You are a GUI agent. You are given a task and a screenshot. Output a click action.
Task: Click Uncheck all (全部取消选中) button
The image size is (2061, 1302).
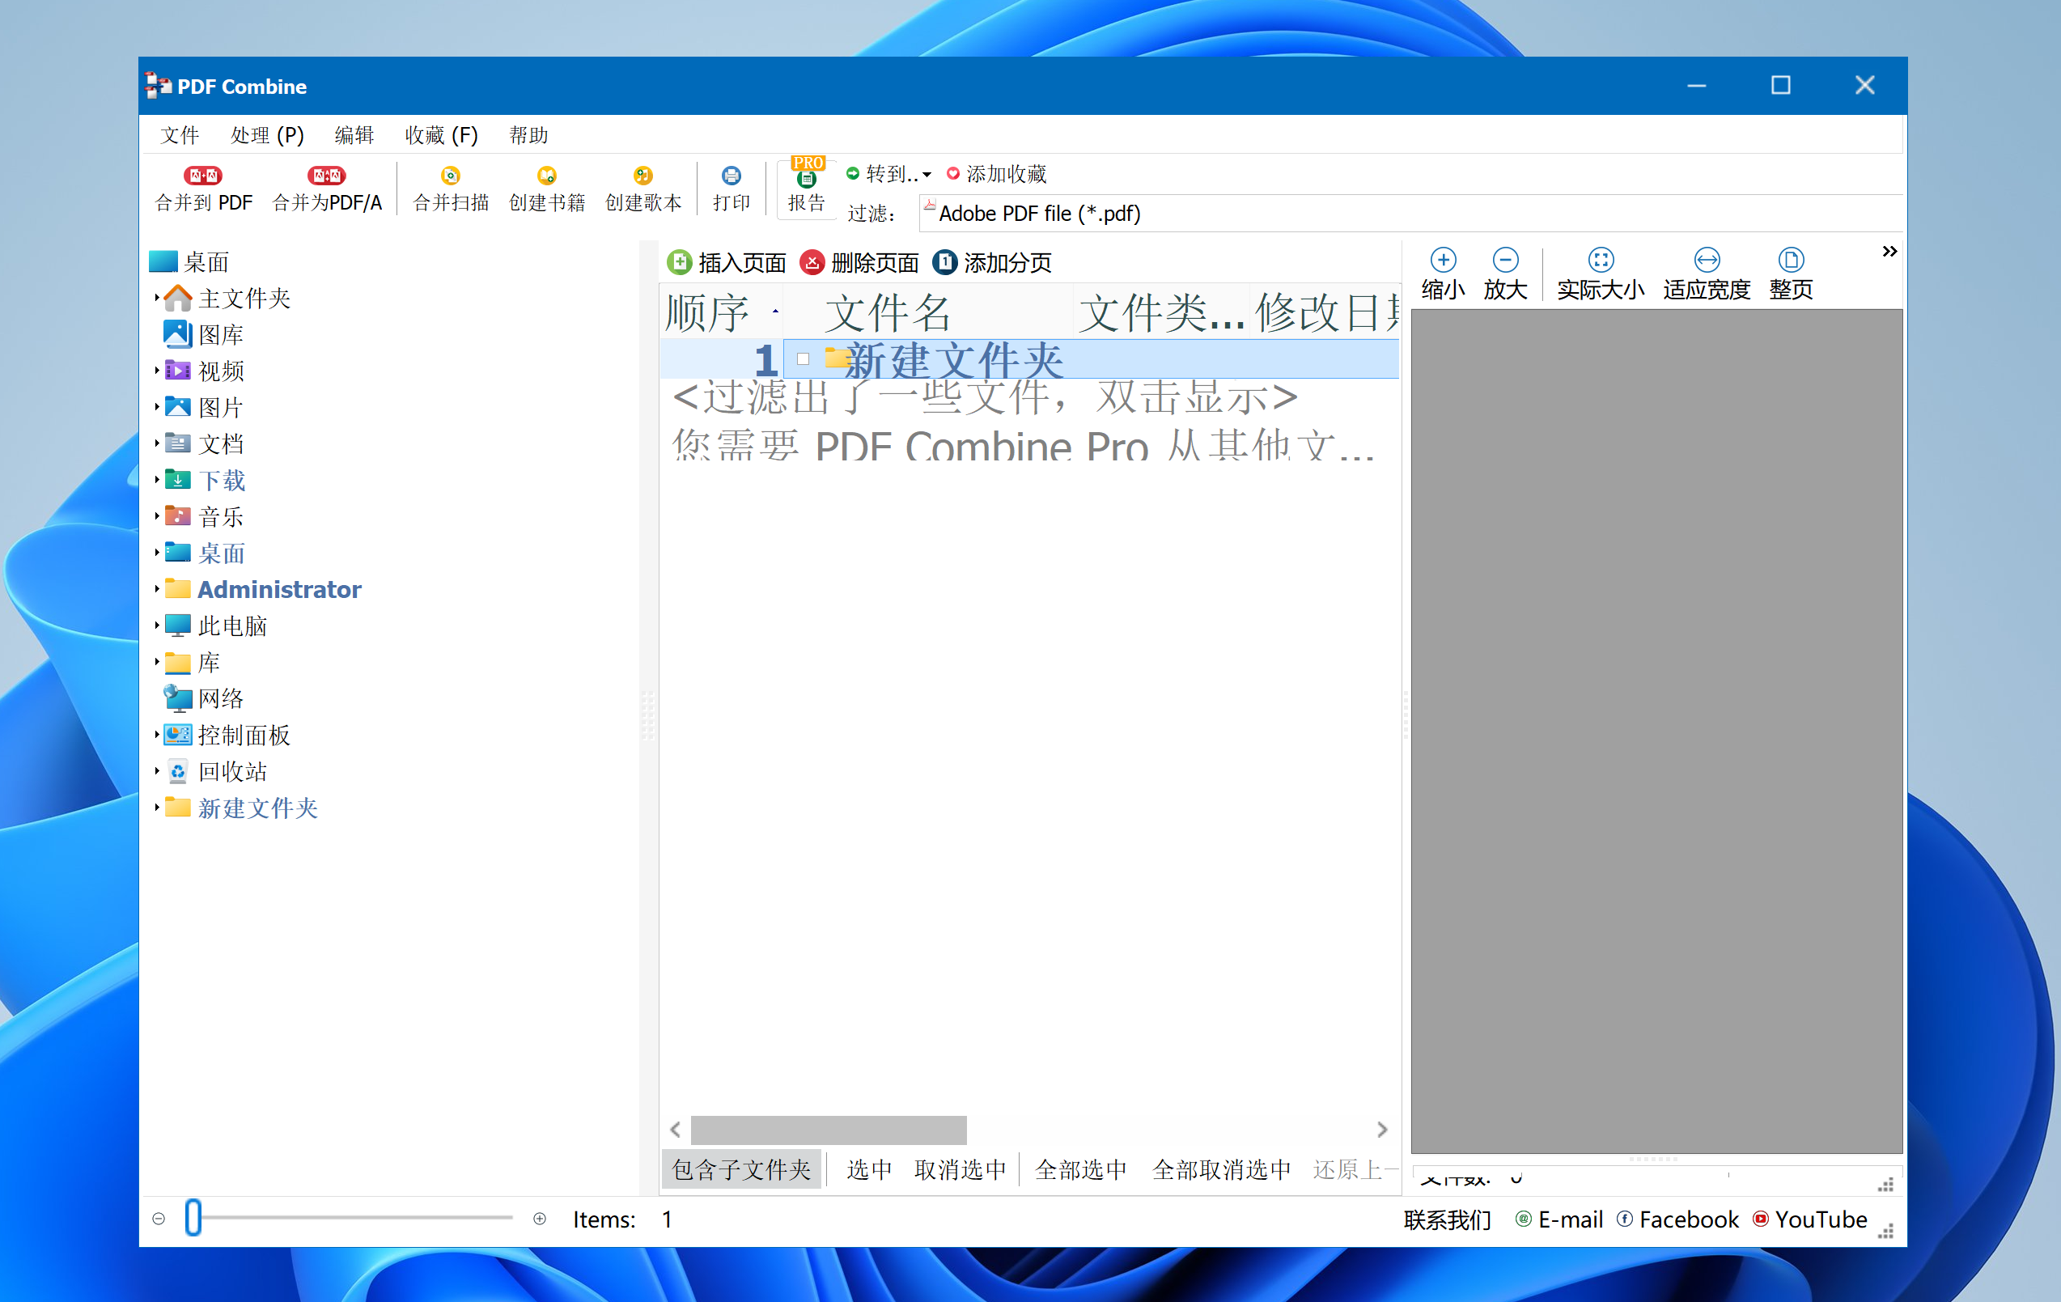pyautogui.click(x=1221, y=1169)
